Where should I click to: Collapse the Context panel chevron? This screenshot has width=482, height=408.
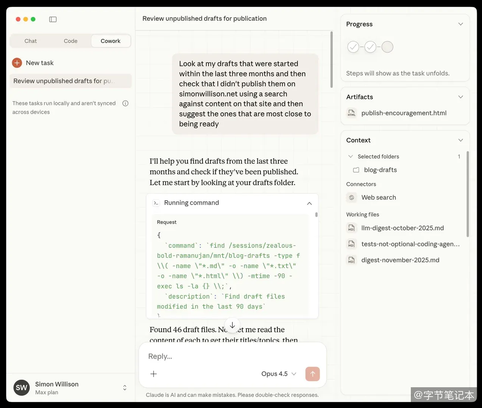(x=460, y=140)
